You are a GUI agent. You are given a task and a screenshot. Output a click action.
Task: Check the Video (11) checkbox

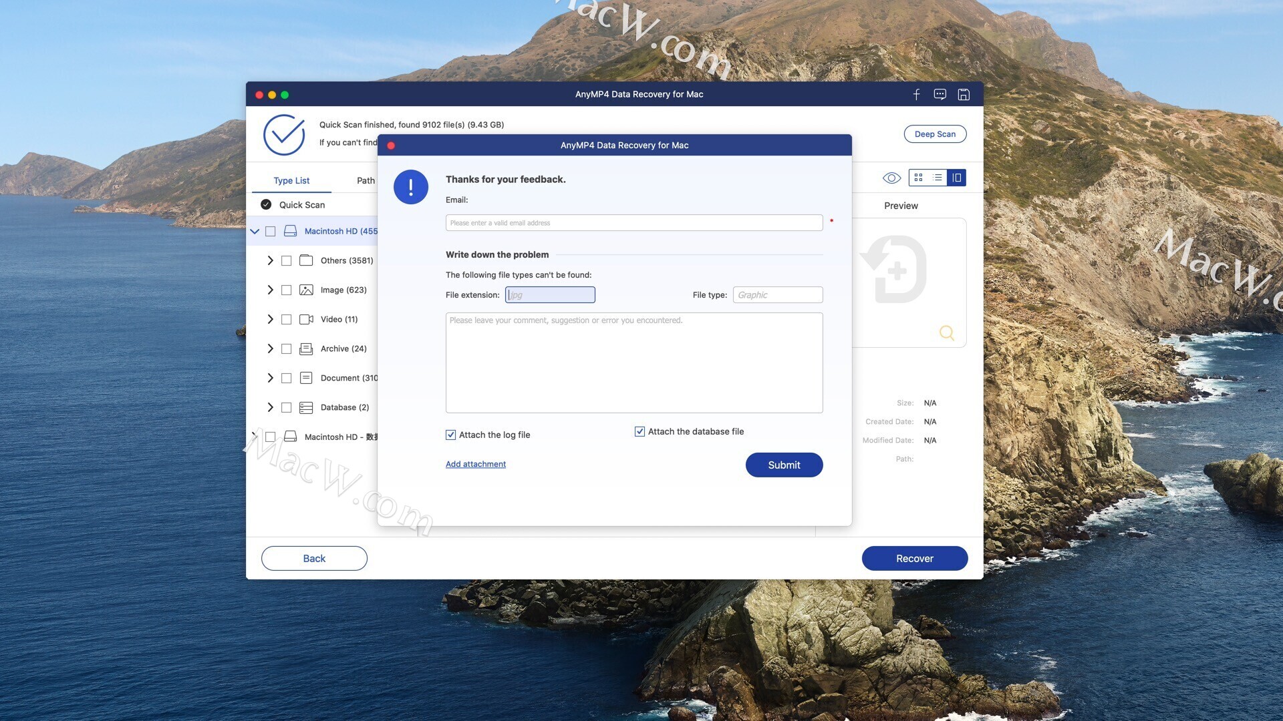coord(287,319)
